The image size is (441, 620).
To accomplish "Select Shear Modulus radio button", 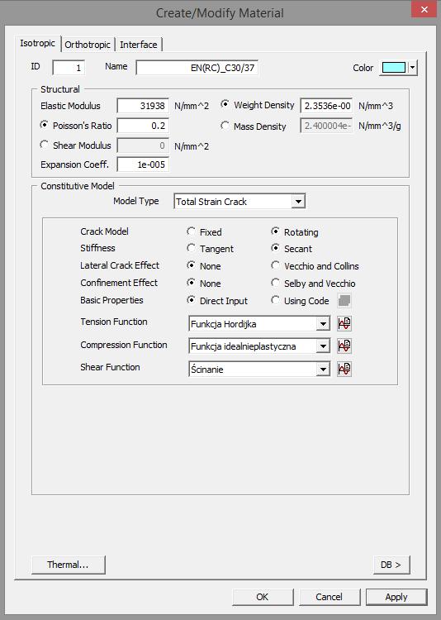I will pyautogui.click(x=45, y=145).
